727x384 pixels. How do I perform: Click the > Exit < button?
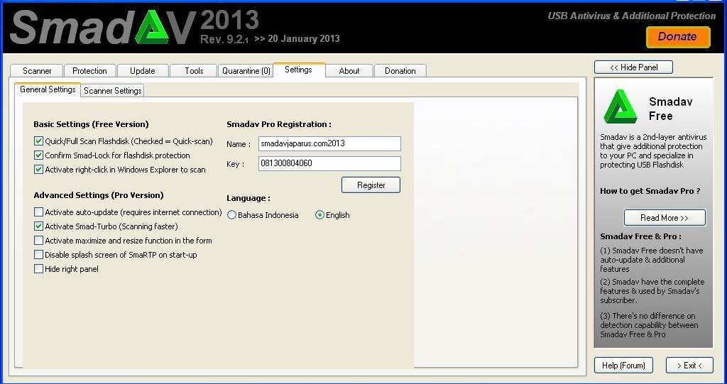click(x=689, y=366)
